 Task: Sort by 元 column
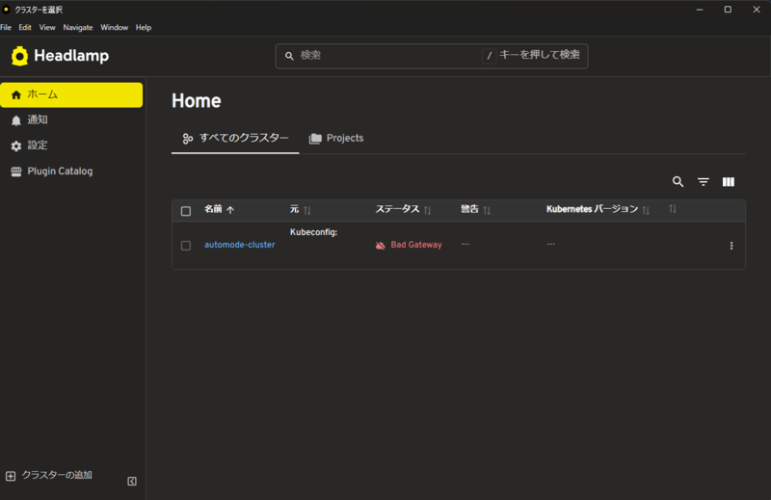point(306,210)
